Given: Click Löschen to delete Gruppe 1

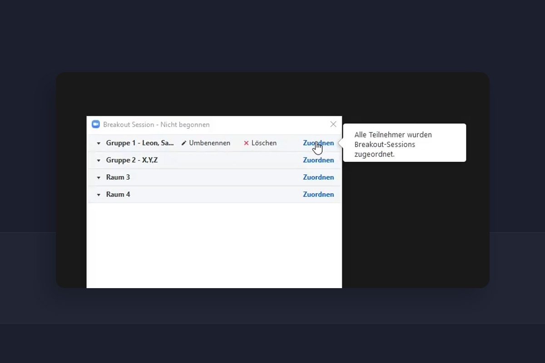Looking at the screenshot, I should point(263,142).
